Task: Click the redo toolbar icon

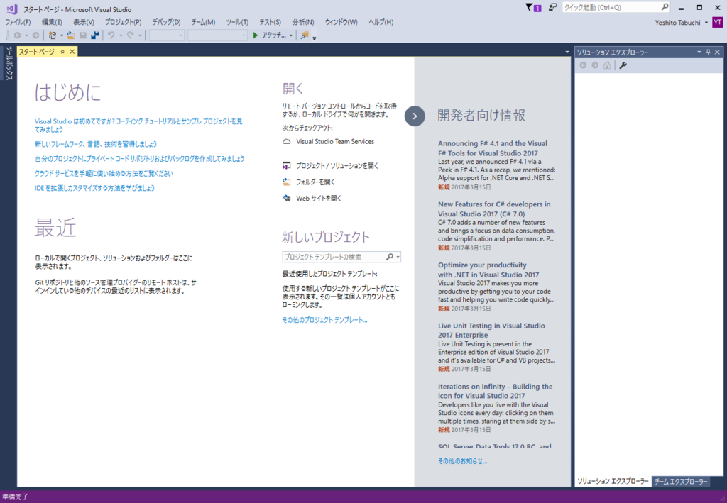Action: pyautogui.click(x=131, y=35)
